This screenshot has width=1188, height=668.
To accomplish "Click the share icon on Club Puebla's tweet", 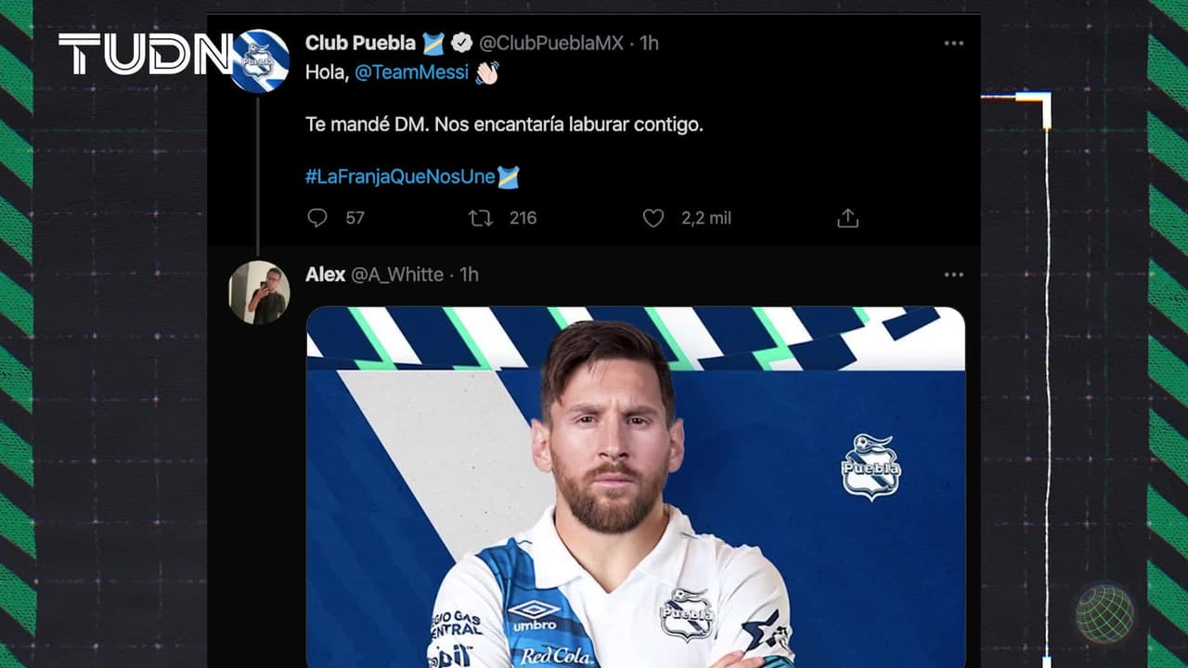I will (847, 218).
